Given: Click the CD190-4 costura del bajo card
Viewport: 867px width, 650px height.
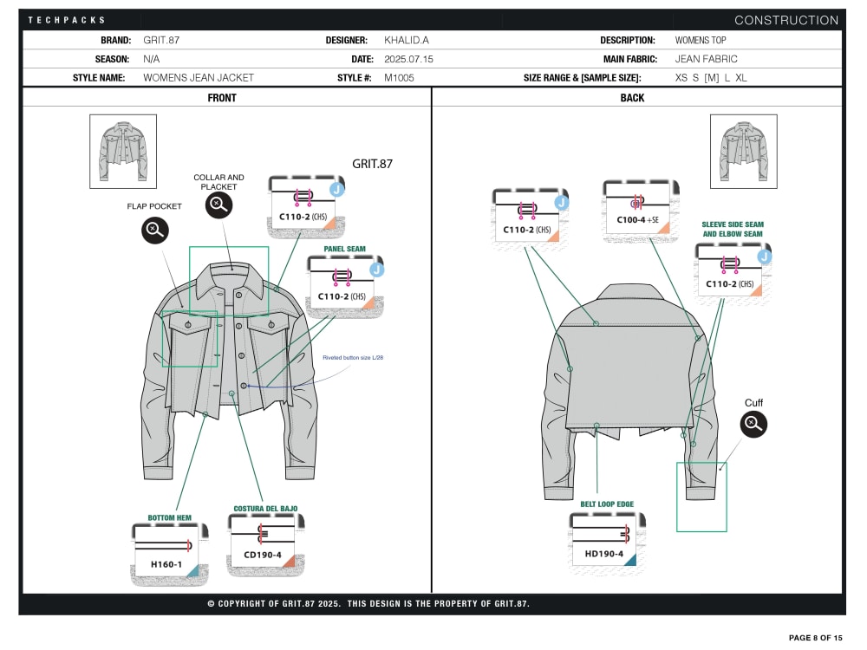Looking at the screenshot, I should [x=266, y=545].
